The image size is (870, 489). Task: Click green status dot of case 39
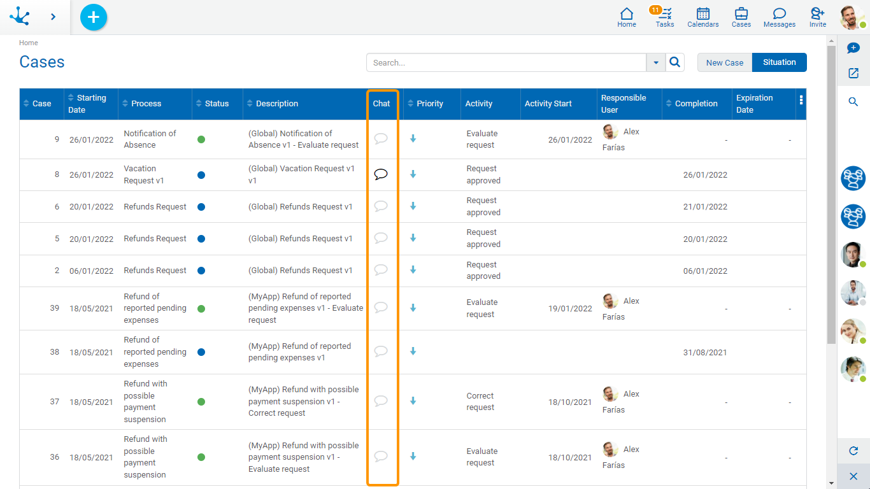point(201,309)
